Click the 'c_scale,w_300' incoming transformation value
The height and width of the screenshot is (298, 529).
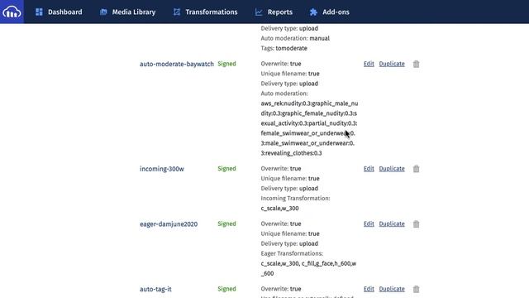(279, 209)
